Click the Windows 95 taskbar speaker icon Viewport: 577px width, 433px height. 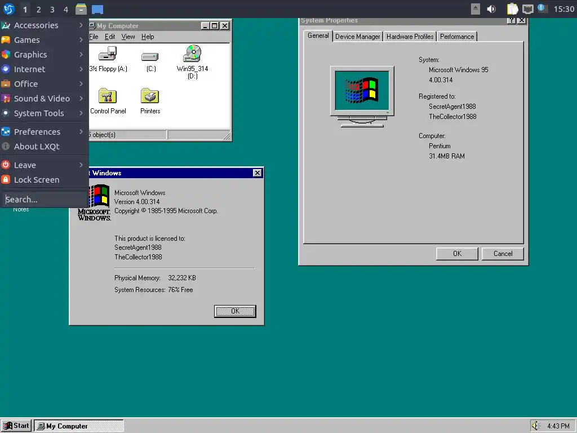coord(536,426)
